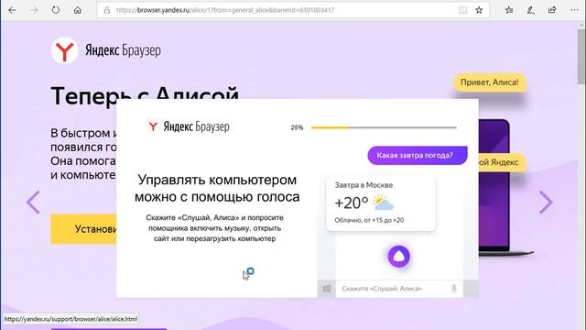Image resolution: width=586 pixels, height=330 pixels.
Task: Click the Теперь с Алисой heading
Action: coord(145,95)
